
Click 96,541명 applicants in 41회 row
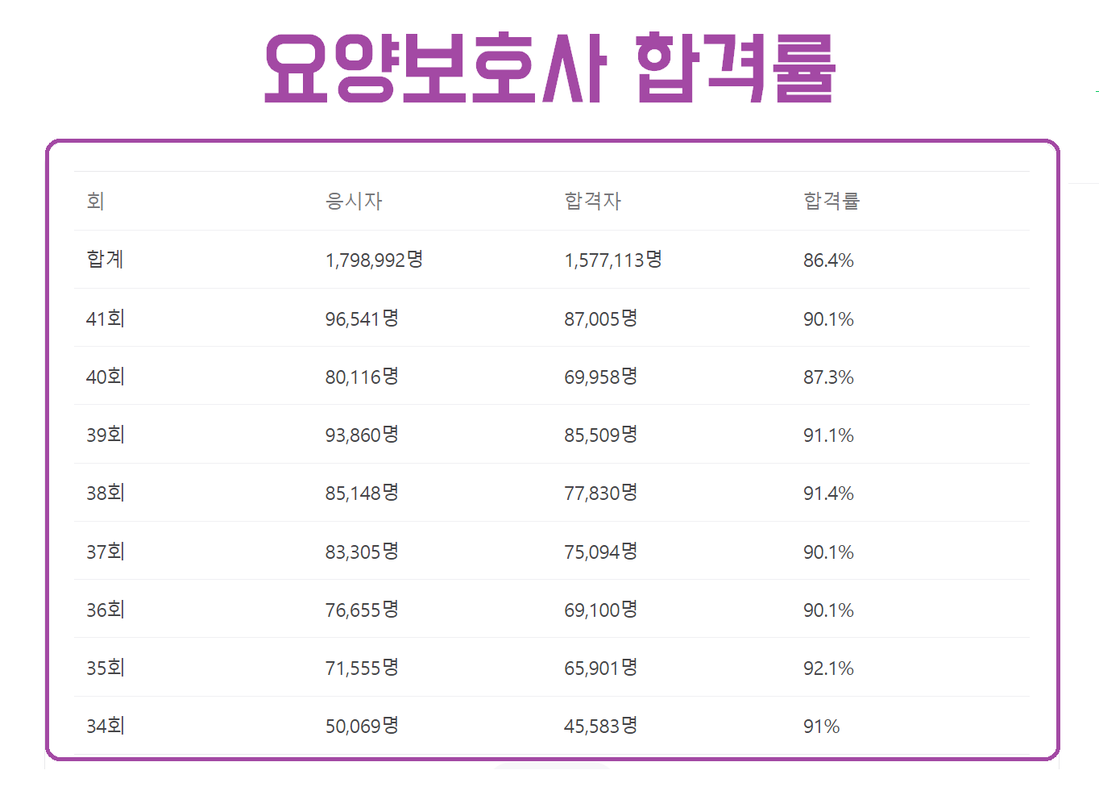pos(362,319)
